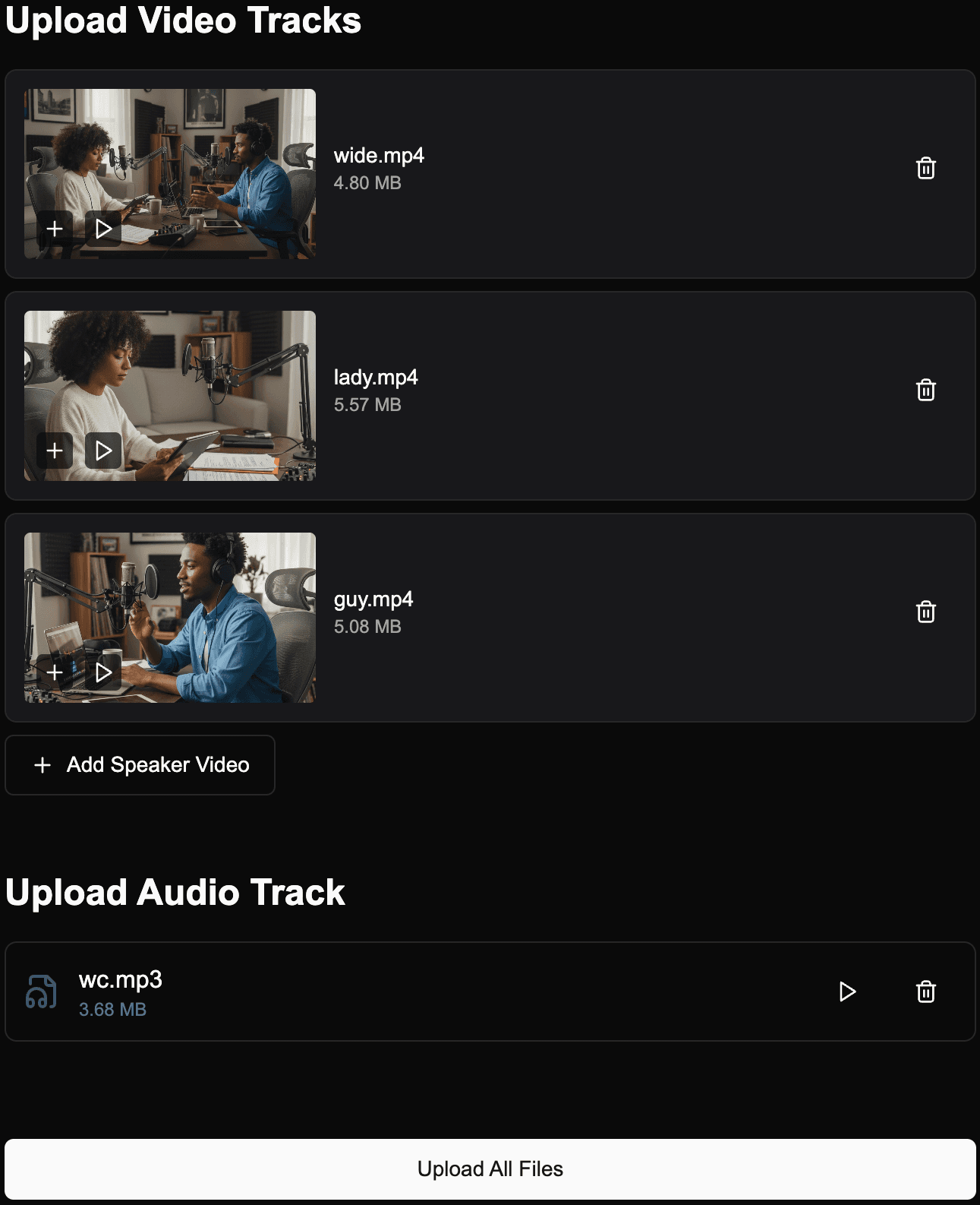This screenshot has width=980, height=1205.
Task: Play the wc.mp3 audio track
Action: (x=847, y=992)
